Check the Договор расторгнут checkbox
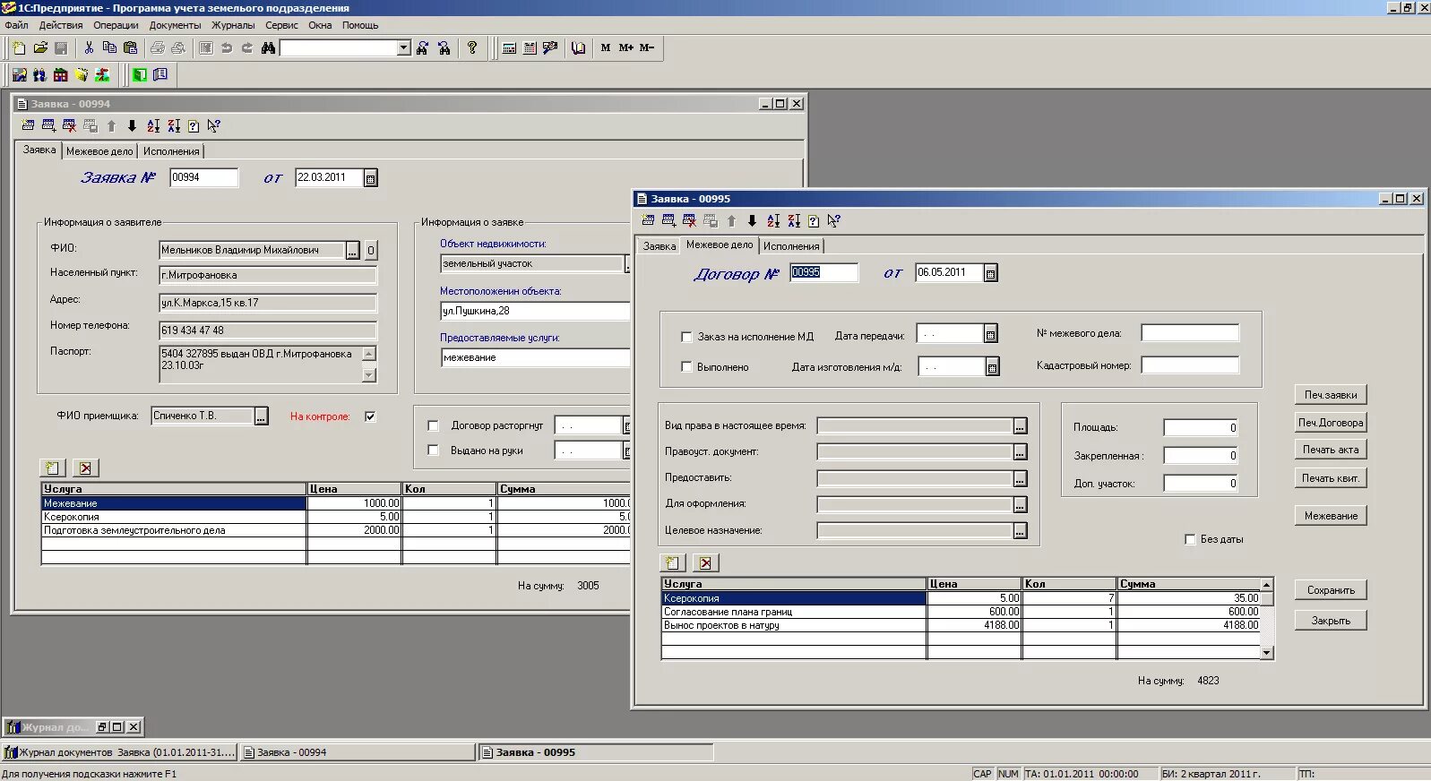Viewport: 1431px width, 781px height. (433, 425)
